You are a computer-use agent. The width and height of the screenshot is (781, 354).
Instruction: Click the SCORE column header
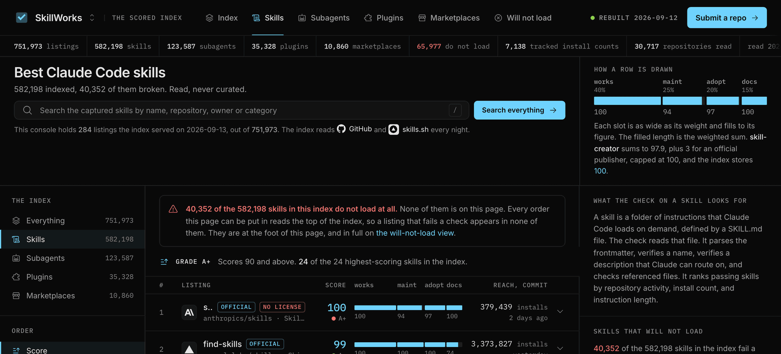point(336,285)
